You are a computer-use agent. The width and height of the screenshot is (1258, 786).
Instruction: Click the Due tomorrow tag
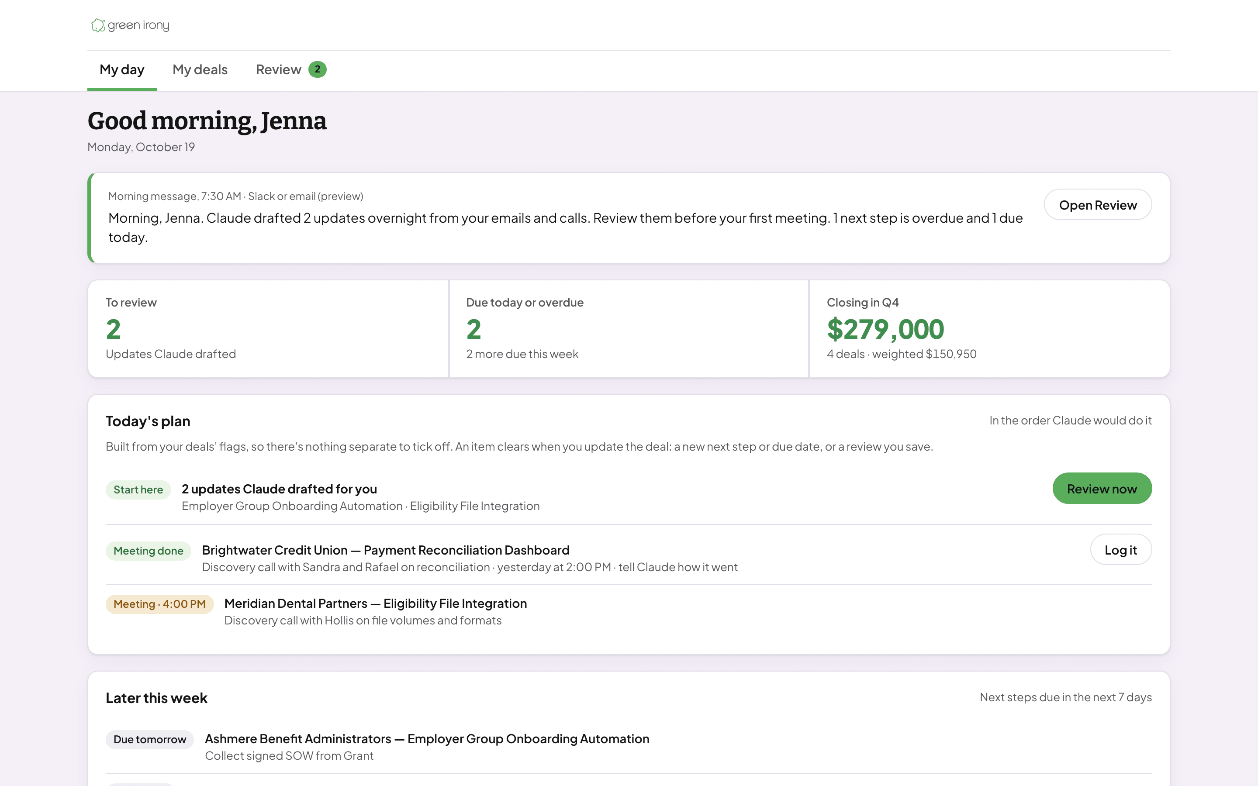point(150,739)
